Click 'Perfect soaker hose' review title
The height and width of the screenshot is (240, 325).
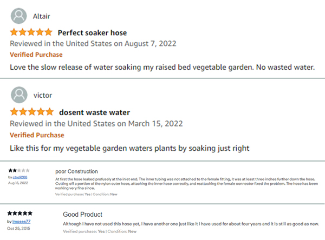tap(92, 32)
